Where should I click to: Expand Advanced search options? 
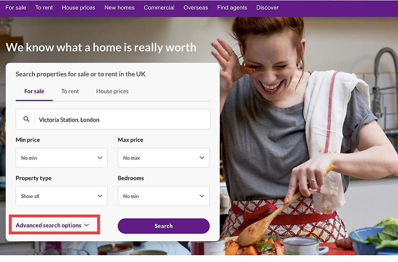[53, 225]
